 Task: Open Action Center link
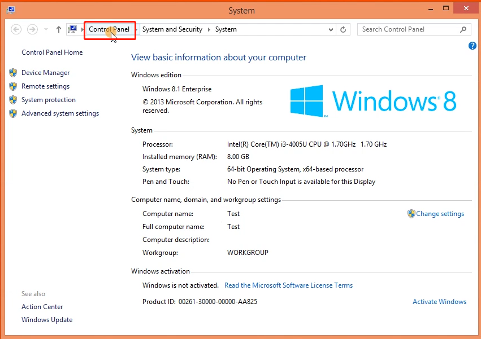point(42,307)
